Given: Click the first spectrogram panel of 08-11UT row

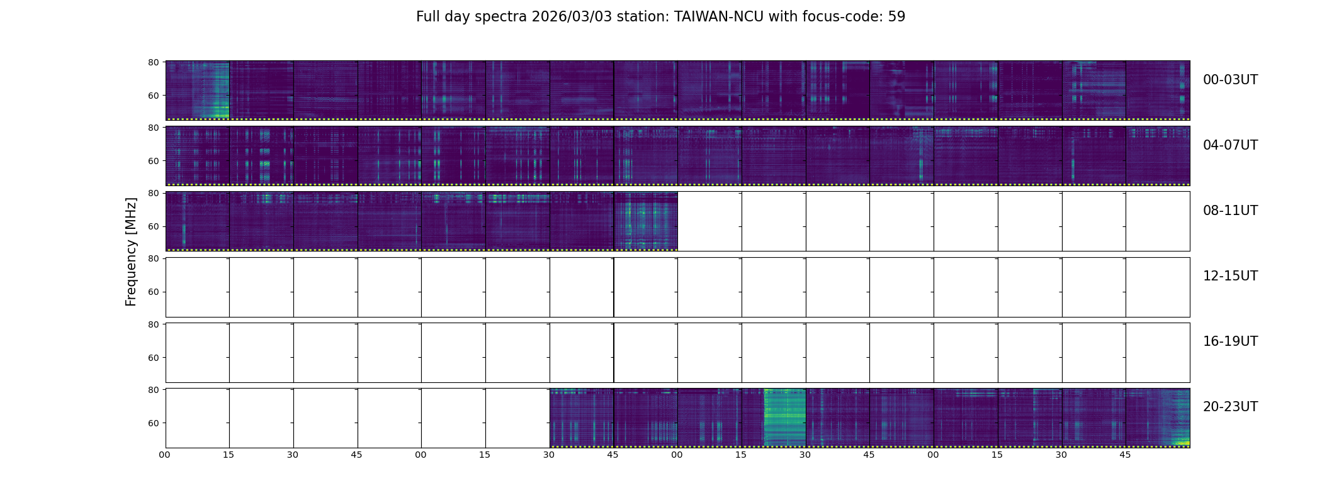Looking at the screenshot, I should tap(197, 221).
